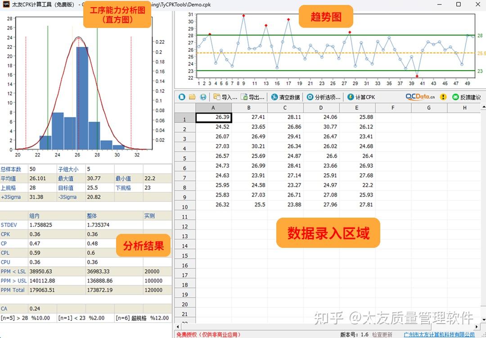Click the vertical scrollbar up arrow
This screenshot has width=486, height=338.
point(483,107)
